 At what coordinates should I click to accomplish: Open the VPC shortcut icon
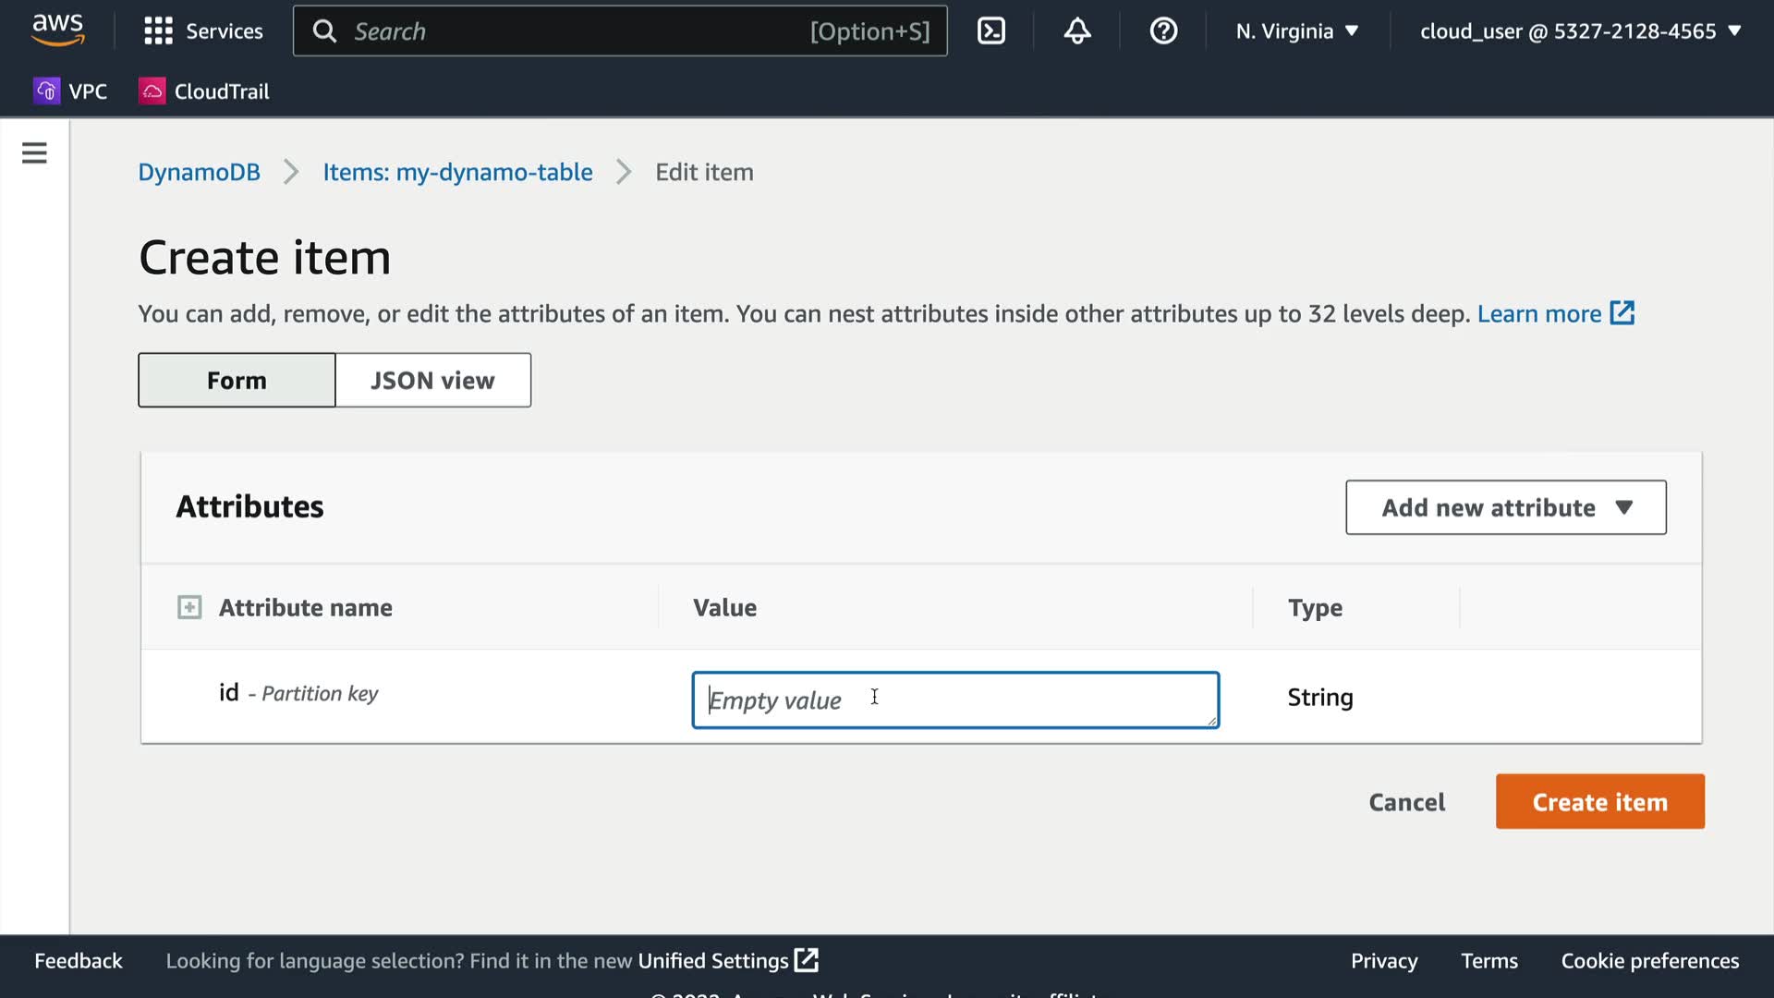point(46,91)
